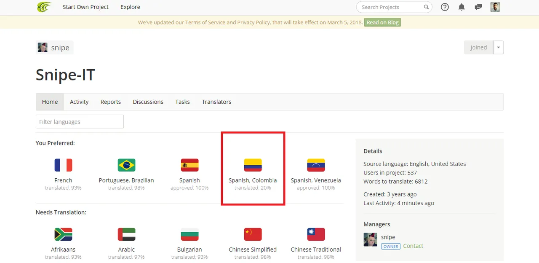The width and height of the screenshot is (539, 263).
Task: Click the China flag for Chinese Simplified
Action: (253, 234)
